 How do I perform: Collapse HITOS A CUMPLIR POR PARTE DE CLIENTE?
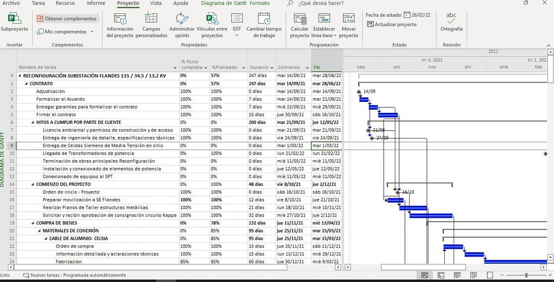(33, 122)
